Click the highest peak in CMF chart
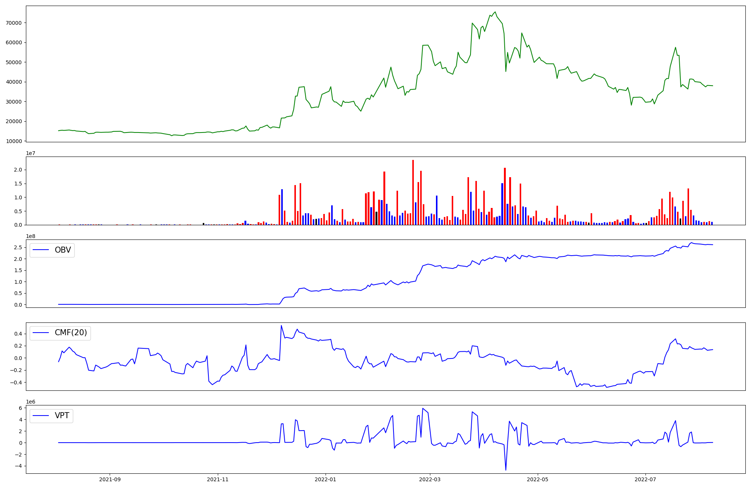 (x=281, y=326)
